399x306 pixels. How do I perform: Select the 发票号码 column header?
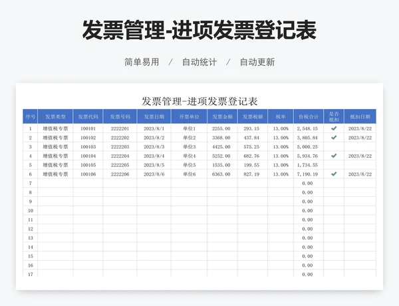(120, 116)
